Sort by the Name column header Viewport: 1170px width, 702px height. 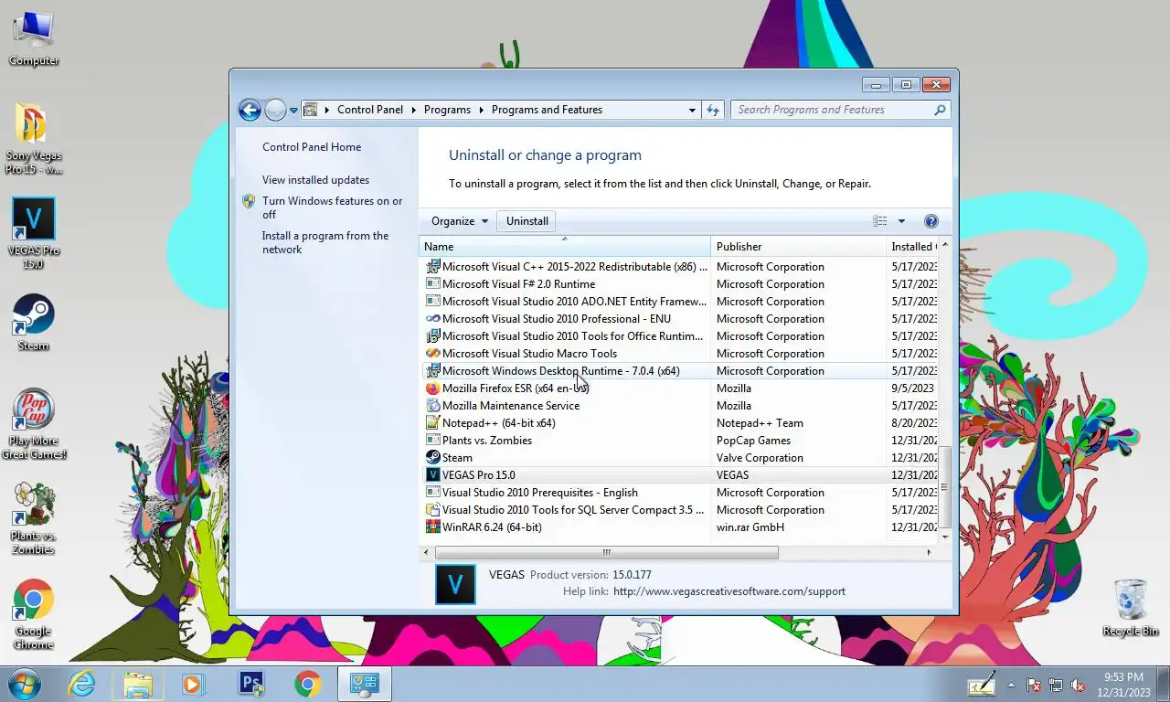(x=565, y=247)
